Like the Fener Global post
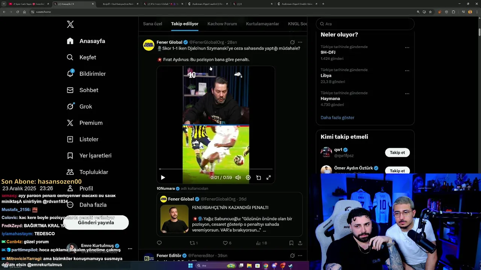 pyautogui.click(x=227, y=243)
